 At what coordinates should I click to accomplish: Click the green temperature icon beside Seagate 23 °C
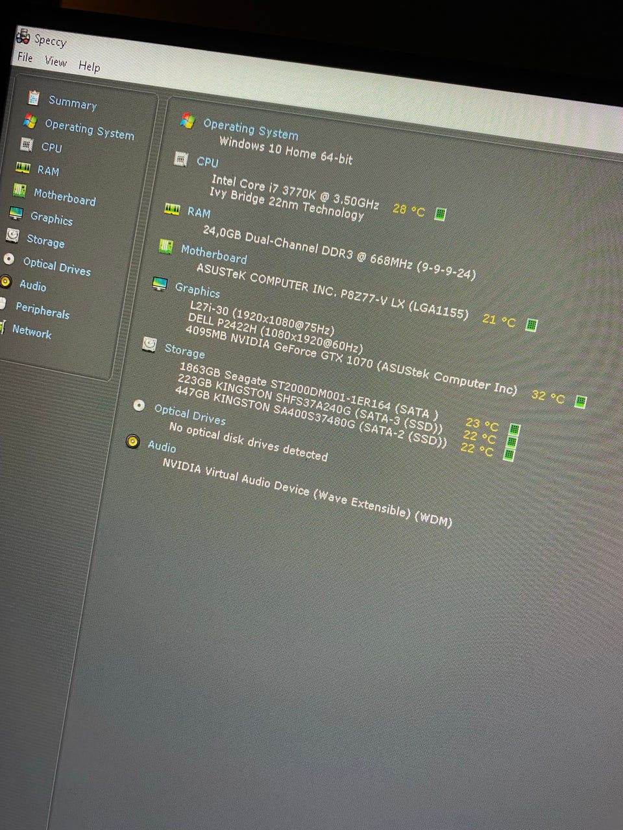pos(514,431)
